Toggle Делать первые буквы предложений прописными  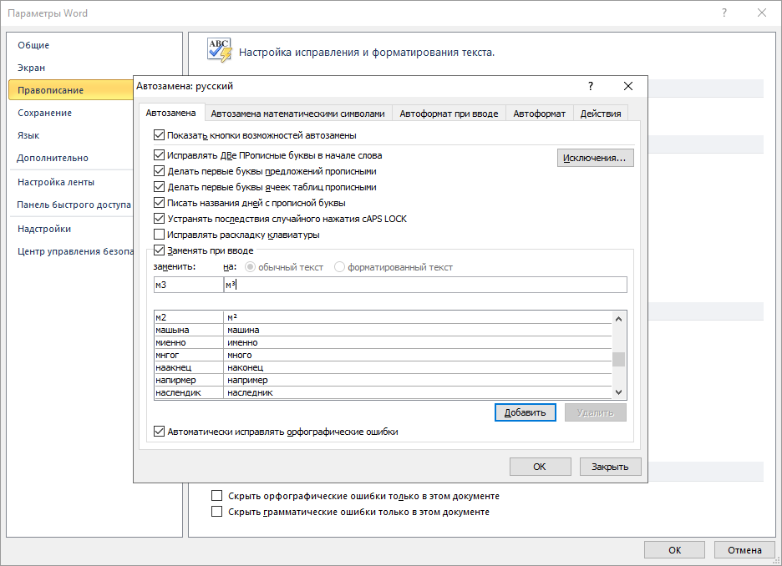pyautogui.click(x=159, y=171)
